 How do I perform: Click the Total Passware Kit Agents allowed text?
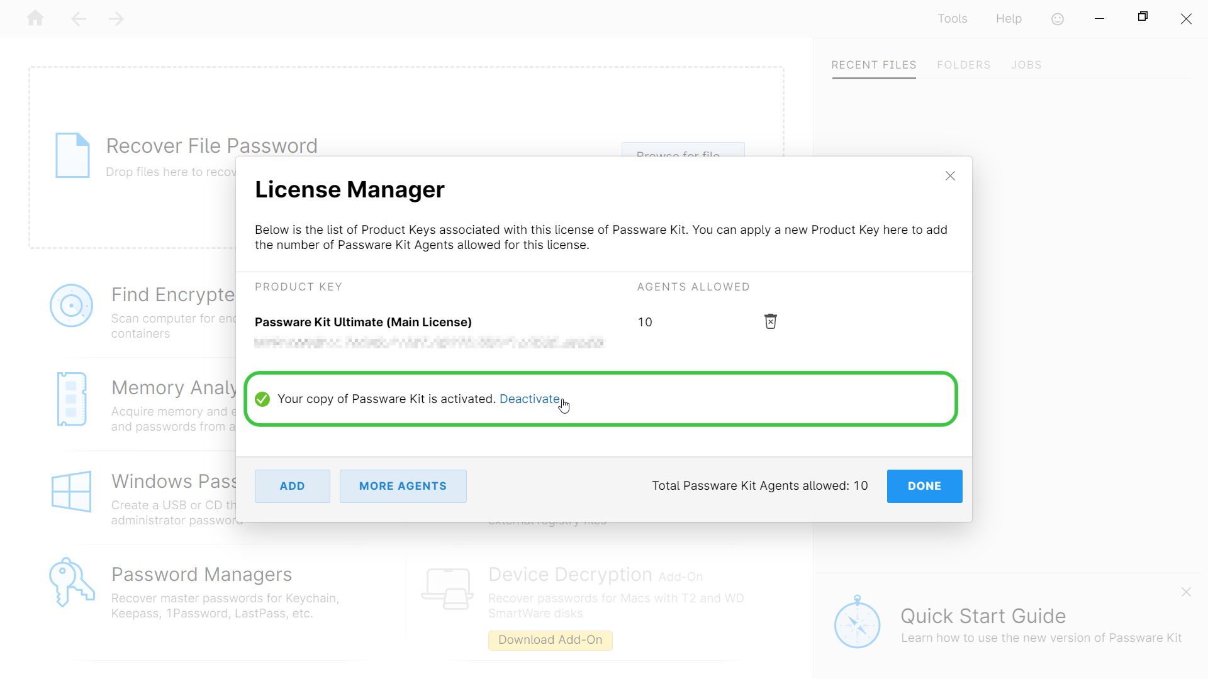point(760,485)
